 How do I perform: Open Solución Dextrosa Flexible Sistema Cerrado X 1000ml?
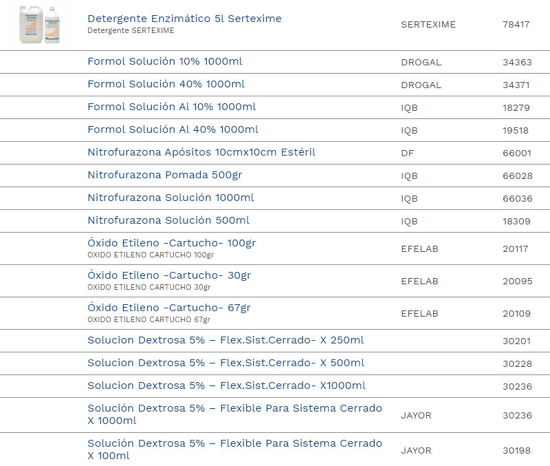(234, 409)
